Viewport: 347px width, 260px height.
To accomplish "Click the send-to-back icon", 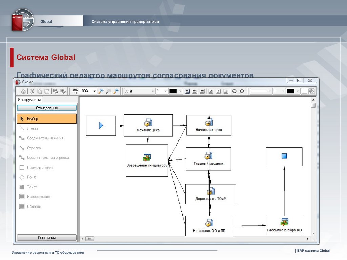I will [63, 91].
